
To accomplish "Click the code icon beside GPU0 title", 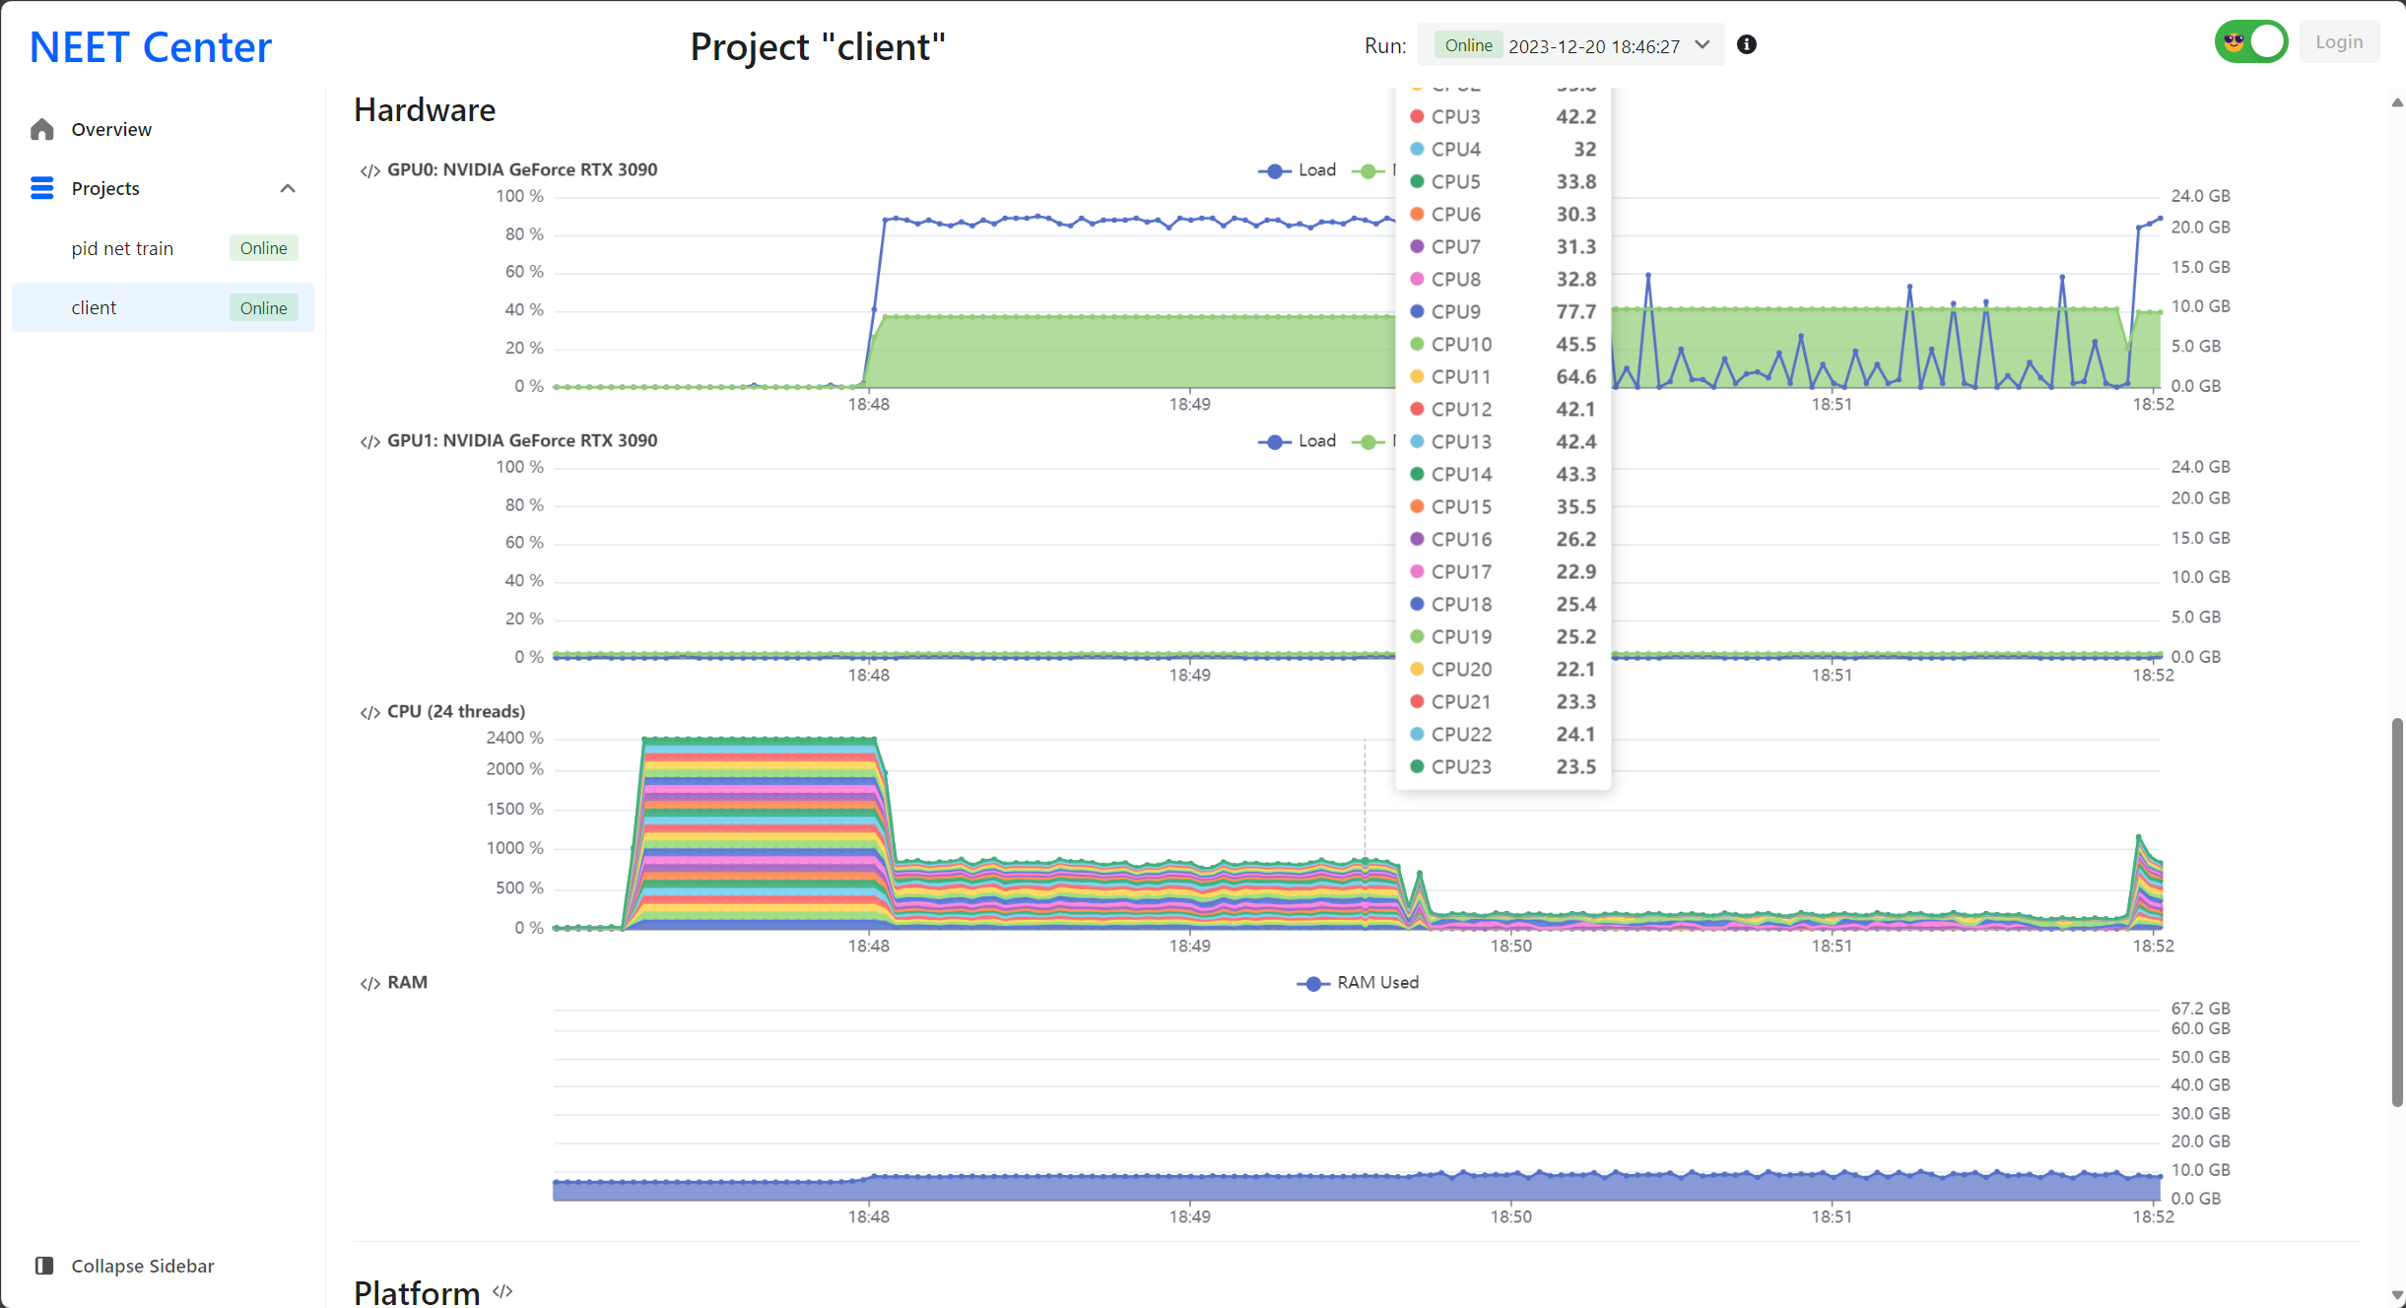I will coord(369,170).
